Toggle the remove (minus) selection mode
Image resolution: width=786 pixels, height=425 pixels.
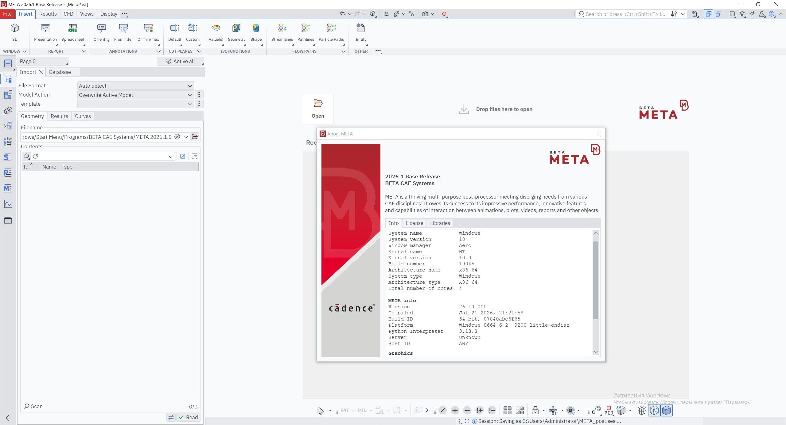tap(467, 410)
